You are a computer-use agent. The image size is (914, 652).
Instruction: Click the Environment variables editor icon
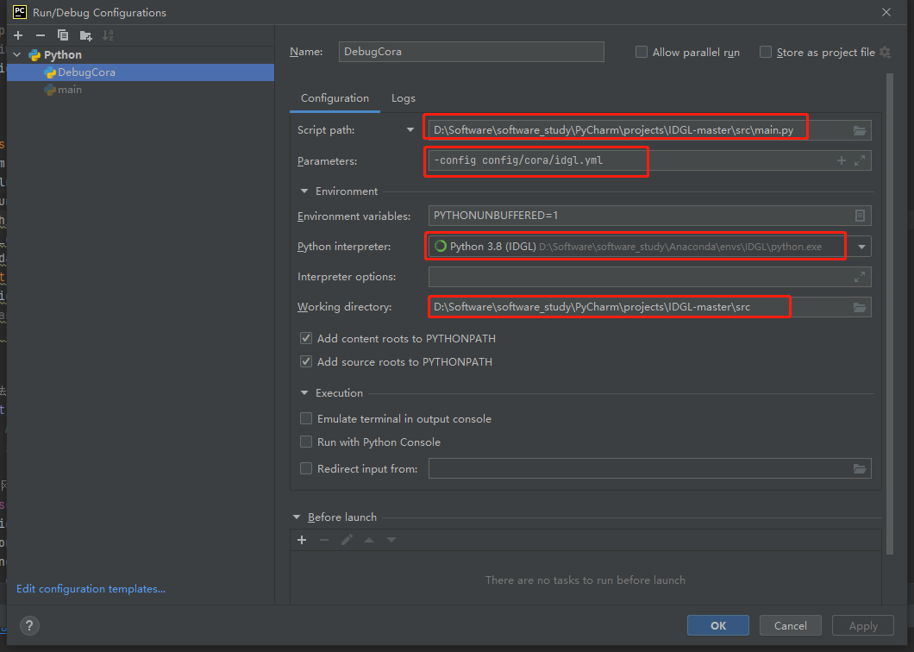[859, 216]
